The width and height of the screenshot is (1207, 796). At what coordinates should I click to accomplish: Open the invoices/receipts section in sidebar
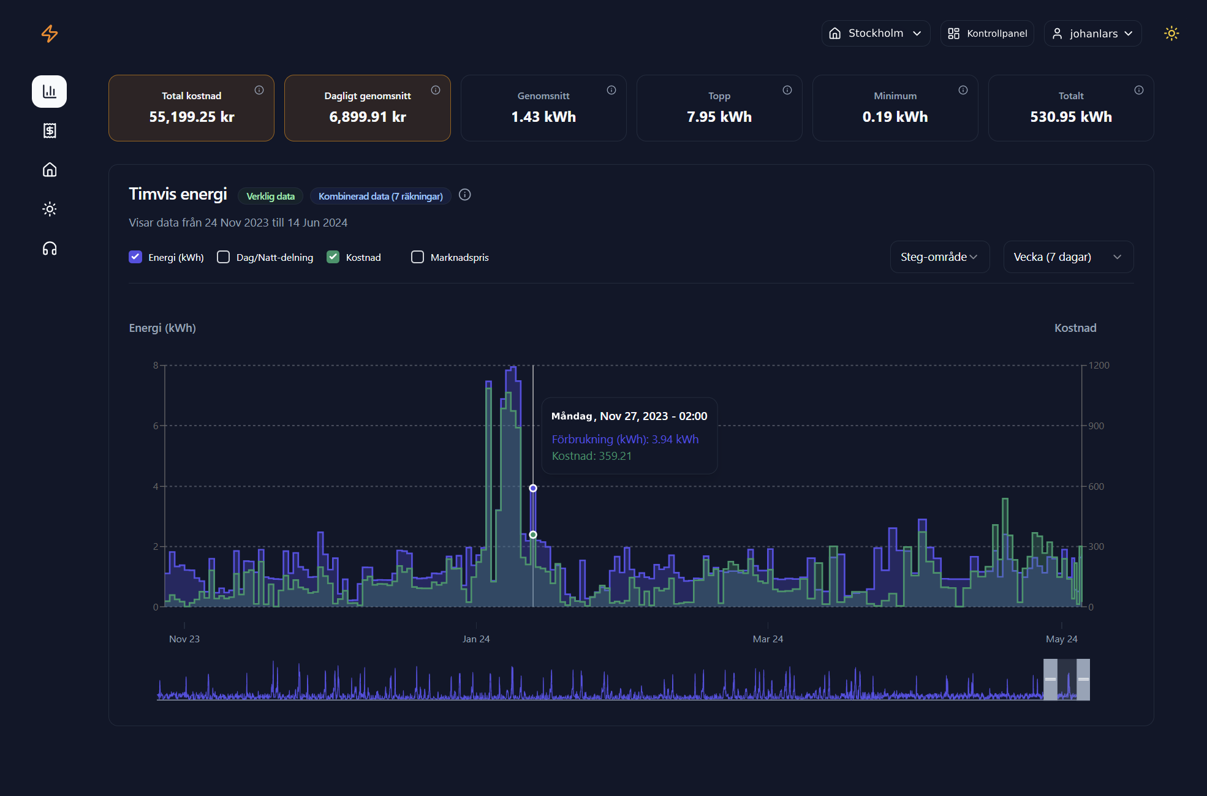pyautogui.click(x=49, y=130)
